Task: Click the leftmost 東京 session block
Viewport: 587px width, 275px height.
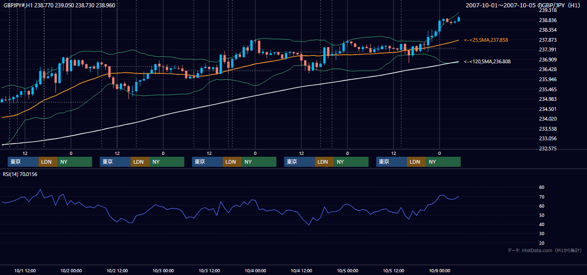Action: point(23,162)
